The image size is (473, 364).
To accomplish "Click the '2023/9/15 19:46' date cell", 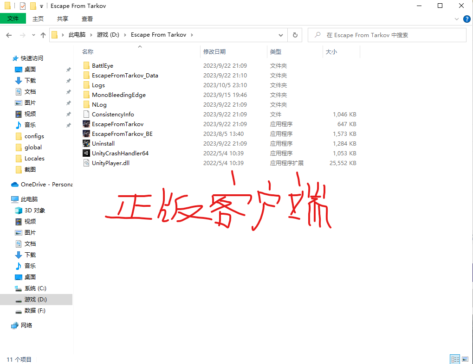I will point(225,95).
